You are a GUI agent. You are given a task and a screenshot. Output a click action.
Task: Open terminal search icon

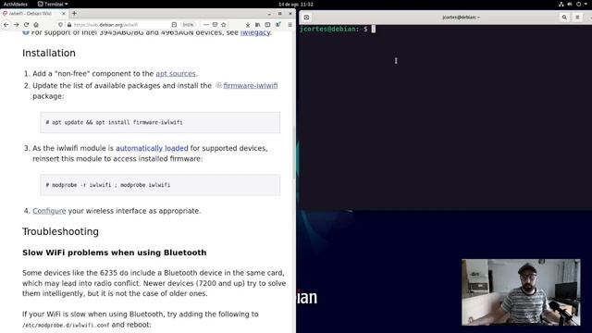pos(564,18)
